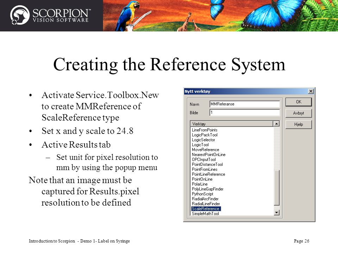Image resolution: width=338 pixels, height=253 pixels.
Task: Click the tool list scrollbar thumb
Action: point(276,187)
